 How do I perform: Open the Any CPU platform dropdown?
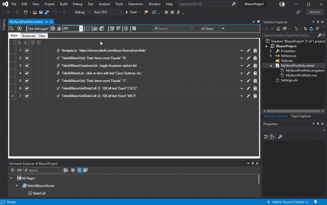click(108, 12)
